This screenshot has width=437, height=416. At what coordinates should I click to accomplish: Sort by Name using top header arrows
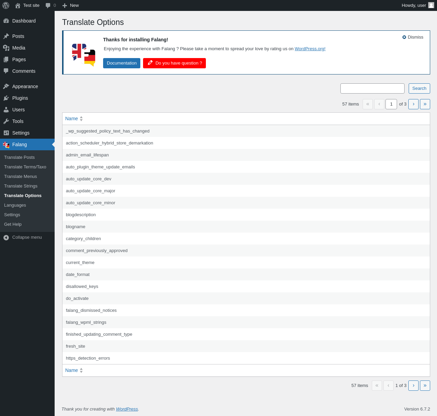click(81, 119)
